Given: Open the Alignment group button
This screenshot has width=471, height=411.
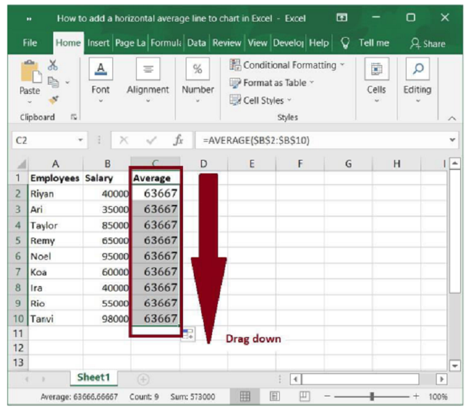Looking at the screenshot, I should coord(148,69).
